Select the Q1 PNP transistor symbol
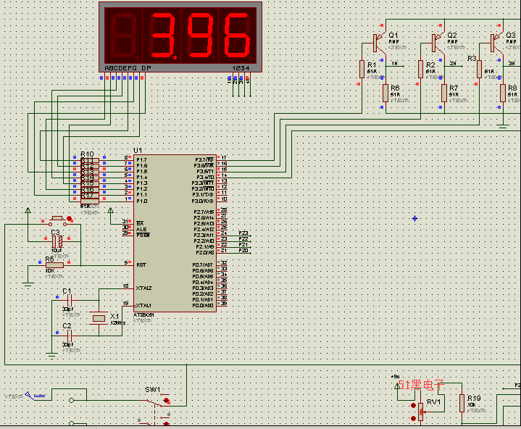The height and width of the screenshot is (429, 521). pyautogui.click(x=378, y=43)
